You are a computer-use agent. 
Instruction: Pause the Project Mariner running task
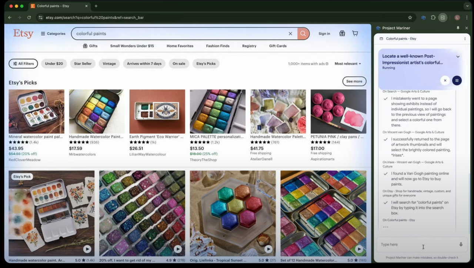tap(457, 80)
